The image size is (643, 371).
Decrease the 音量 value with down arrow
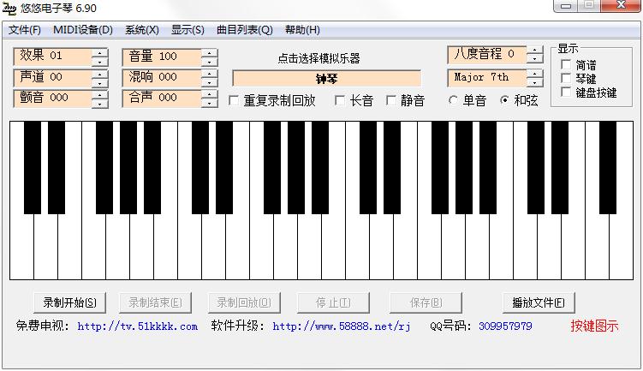(x=210, y=62)
